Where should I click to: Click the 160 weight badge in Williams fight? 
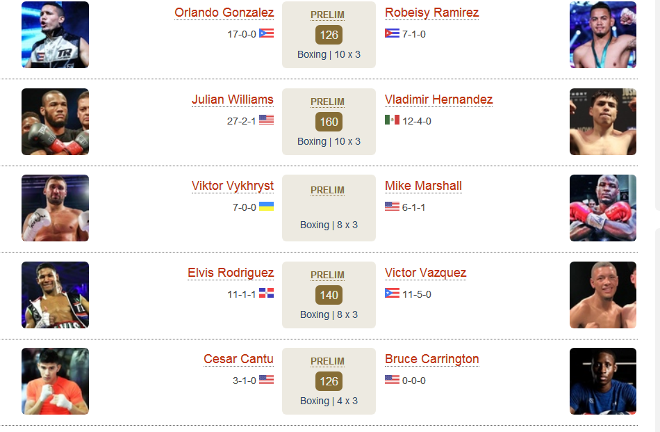click(329, 122)
